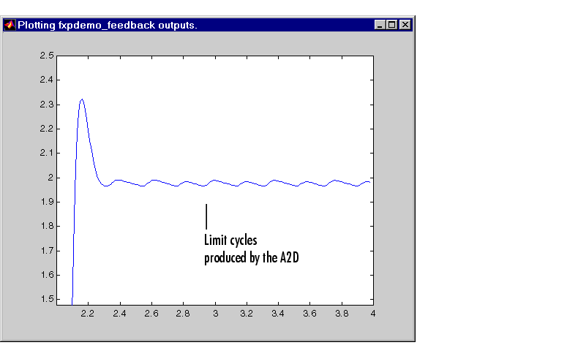Click the 2.5 label on the y-axis
This screenshot has width=567, height=356.
pos(47,56)
